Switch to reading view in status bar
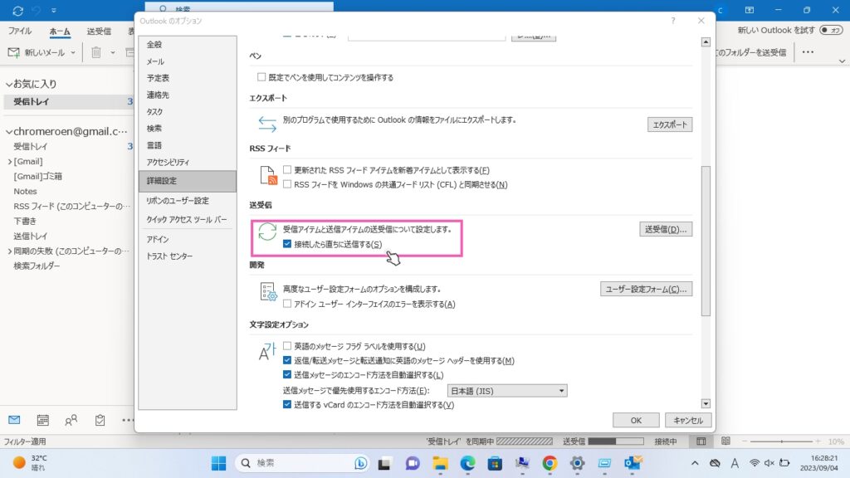The height and width of the screenshot is (478, 850). [725, 441]
